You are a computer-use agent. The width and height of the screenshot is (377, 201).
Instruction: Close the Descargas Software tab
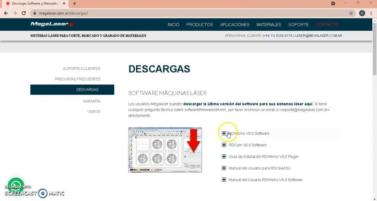pyautogui.click(x=64, y=4)
